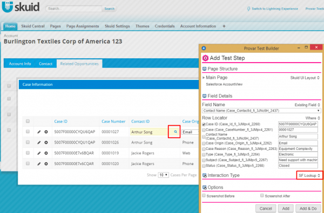Click the Case ID row locator value field
This screenshot has width=324, height=213.
(298, 124)
